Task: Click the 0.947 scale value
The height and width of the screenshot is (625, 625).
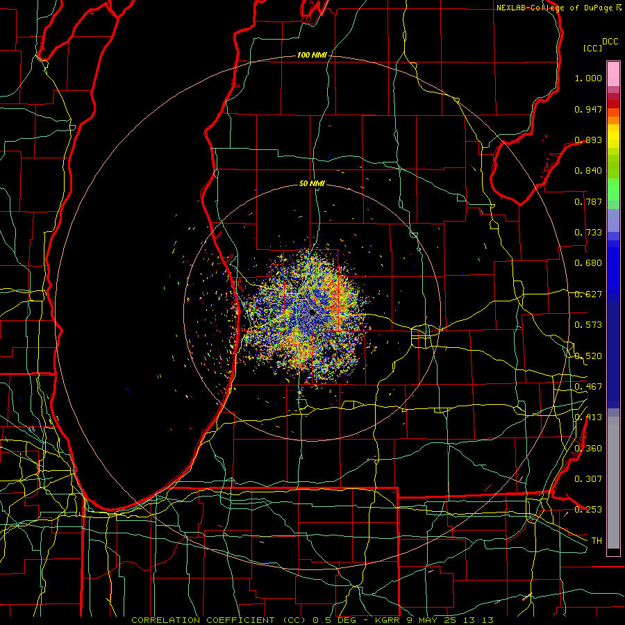Action: 588,109
